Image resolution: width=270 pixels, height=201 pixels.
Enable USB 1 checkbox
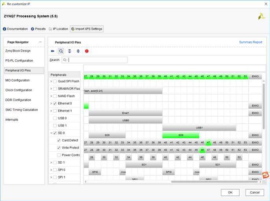click(55, 125)
